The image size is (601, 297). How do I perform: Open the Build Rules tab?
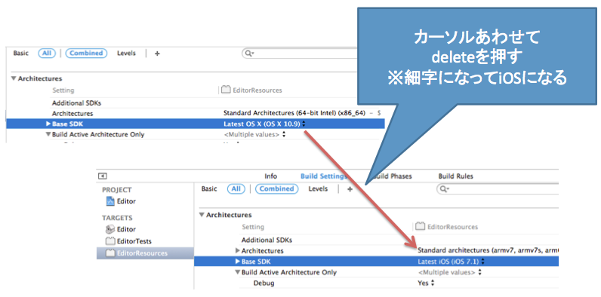click(x=456, y=176)
